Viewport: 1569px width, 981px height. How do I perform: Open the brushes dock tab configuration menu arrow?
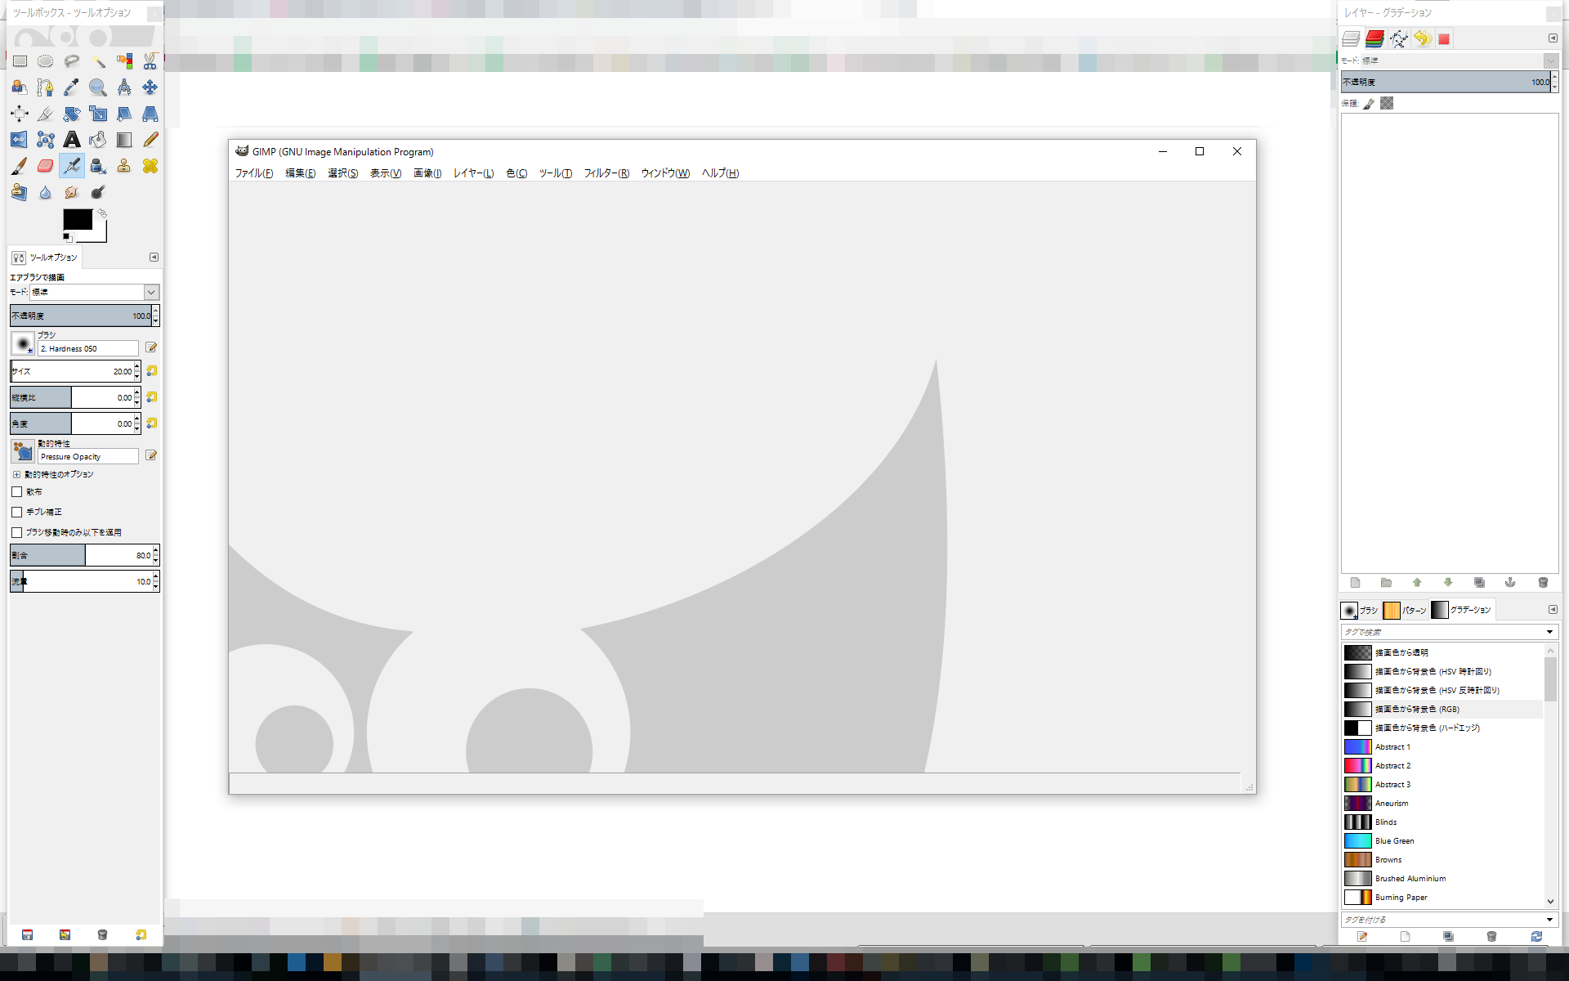(x=1553, y=610)
